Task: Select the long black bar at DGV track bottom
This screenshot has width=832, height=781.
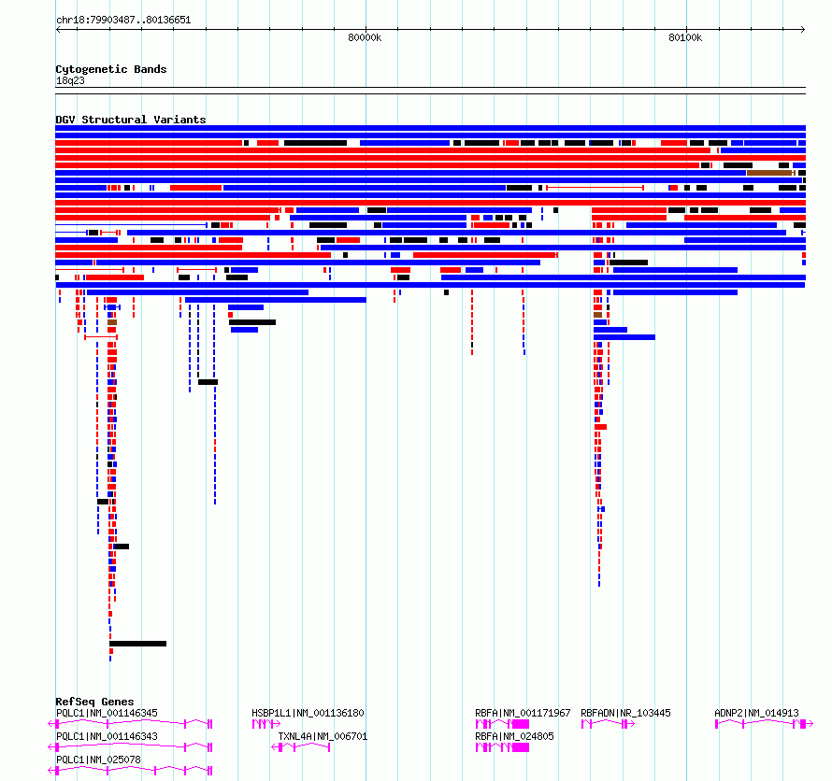Action: [138, 644]
